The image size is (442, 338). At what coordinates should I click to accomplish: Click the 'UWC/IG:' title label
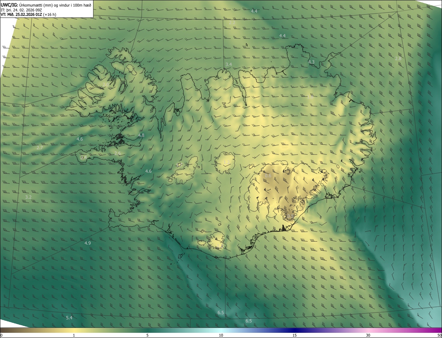coord(9,5)
